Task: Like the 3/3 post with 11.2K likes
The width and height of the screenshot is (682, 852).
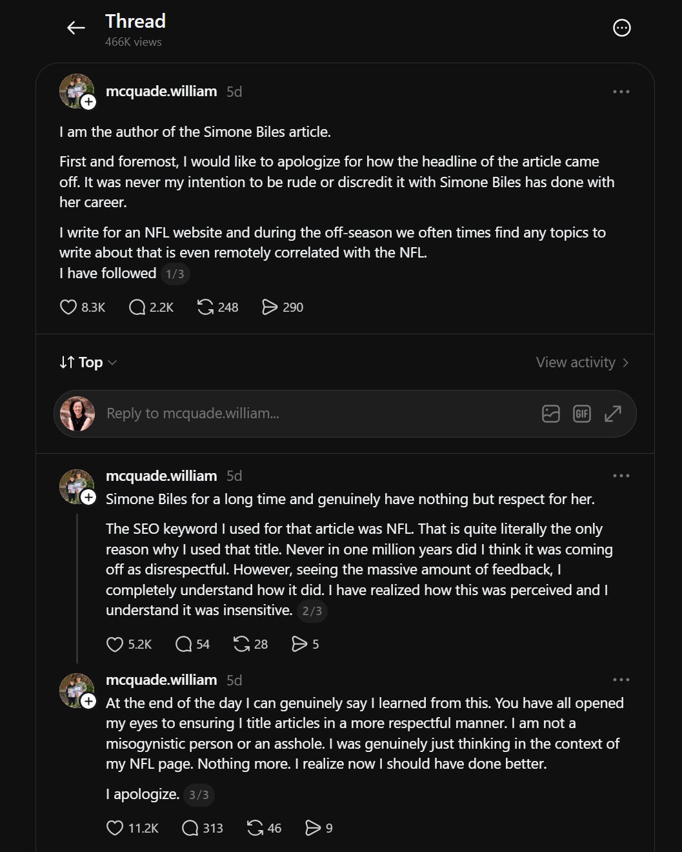Action: click(132, 828)
